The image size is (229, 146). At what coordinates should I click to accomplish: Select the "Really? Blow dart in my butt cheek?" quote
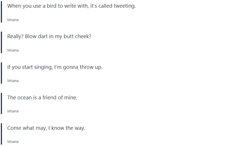[x=49, y=36]
